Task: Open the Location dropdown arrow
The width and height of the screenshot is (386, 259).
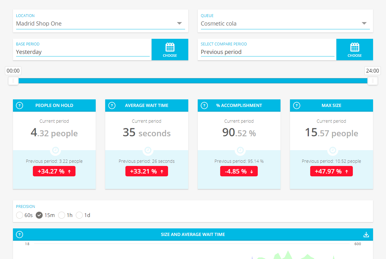Action: click(179, 23)
